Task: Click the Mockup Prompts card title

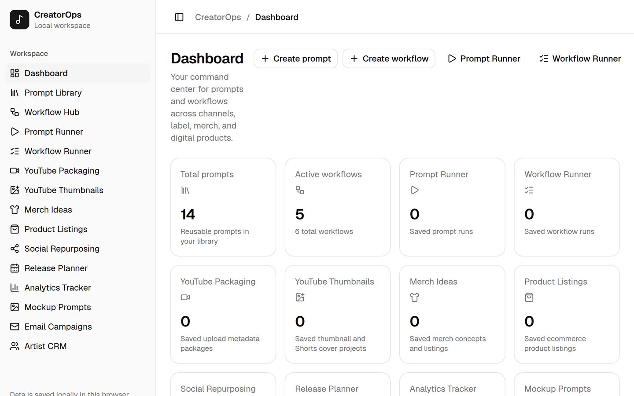Action: 557,389
